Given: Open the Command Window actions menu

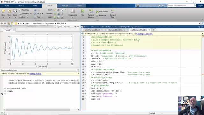Looking at the screenshot, I should tap(78, 70).
